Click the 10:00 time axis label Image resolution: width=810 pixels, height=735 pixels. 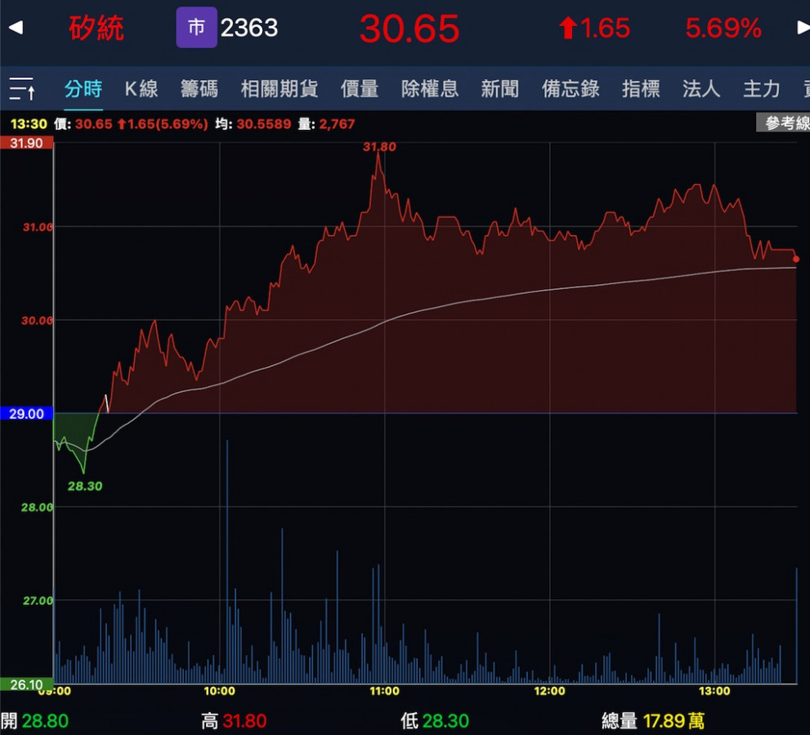219,691
